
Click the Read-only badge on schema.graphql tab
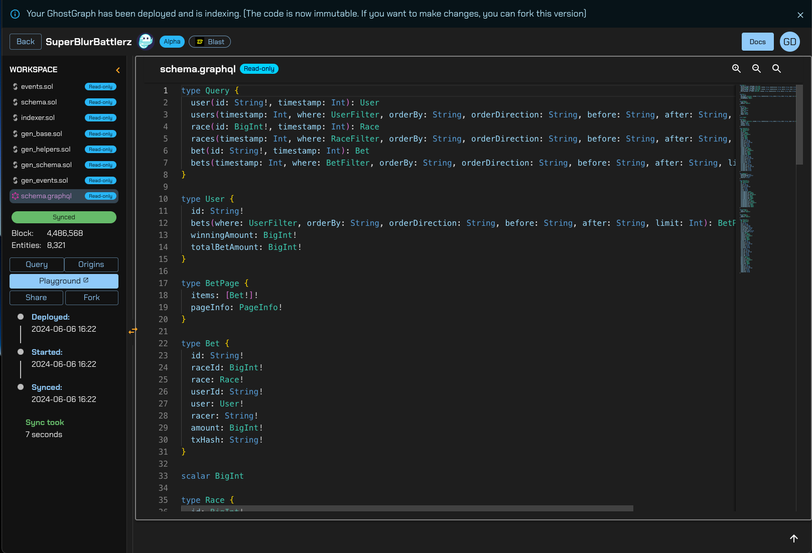259,69
